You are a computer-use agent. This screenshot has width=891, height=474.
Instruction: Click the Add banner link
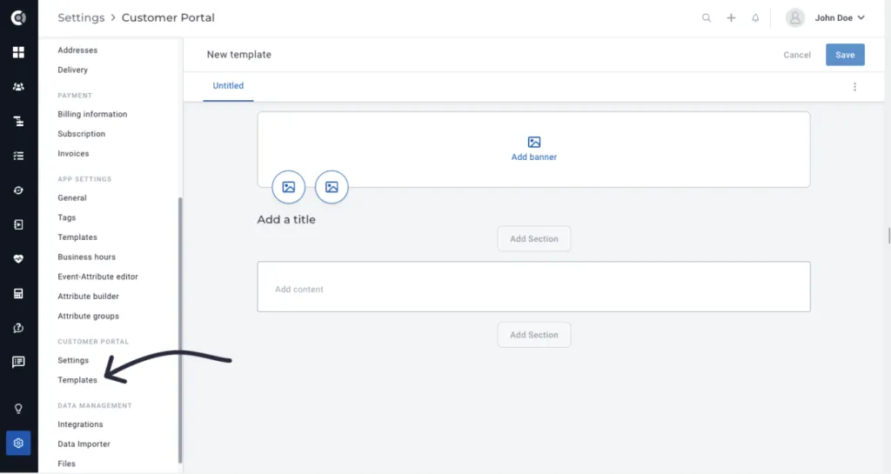534,157
